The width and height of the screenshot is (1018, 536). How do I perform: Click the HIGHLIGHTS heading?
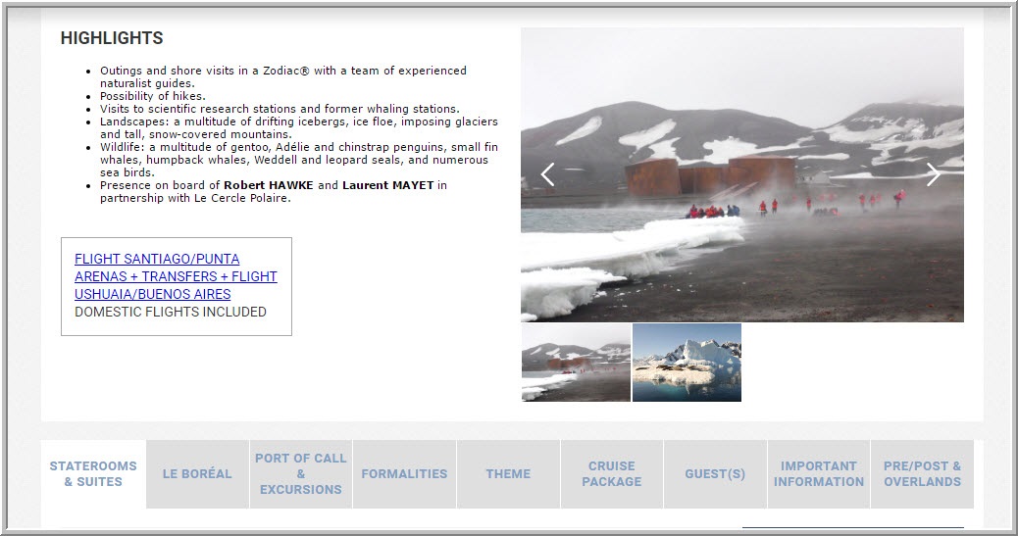[112, 38]
